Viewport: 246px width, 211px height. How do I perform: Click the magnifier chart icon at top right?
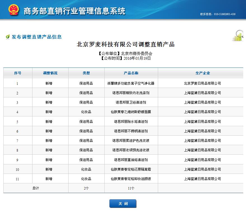[x=238, y=36]
